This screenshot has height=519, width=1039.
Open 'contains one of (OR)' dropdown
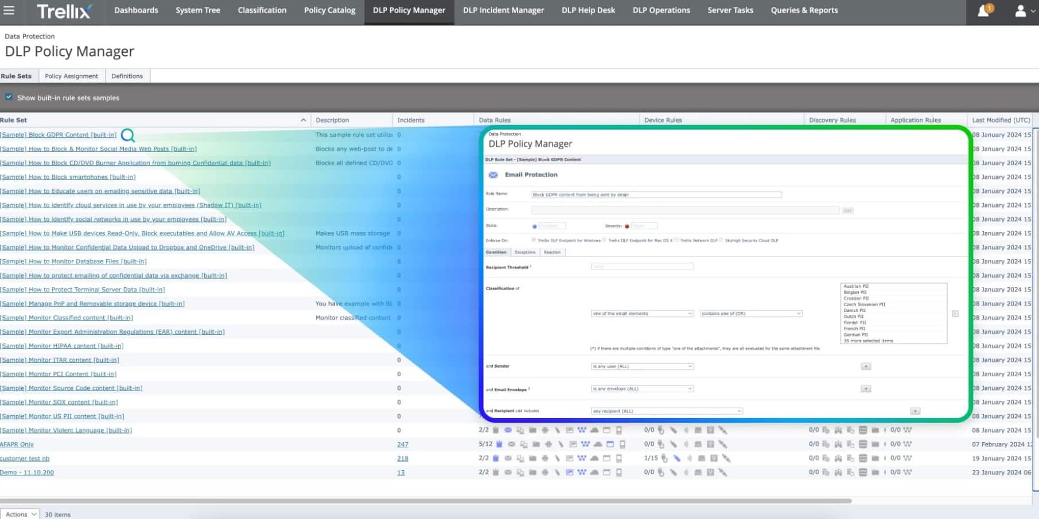coord(750,314)
